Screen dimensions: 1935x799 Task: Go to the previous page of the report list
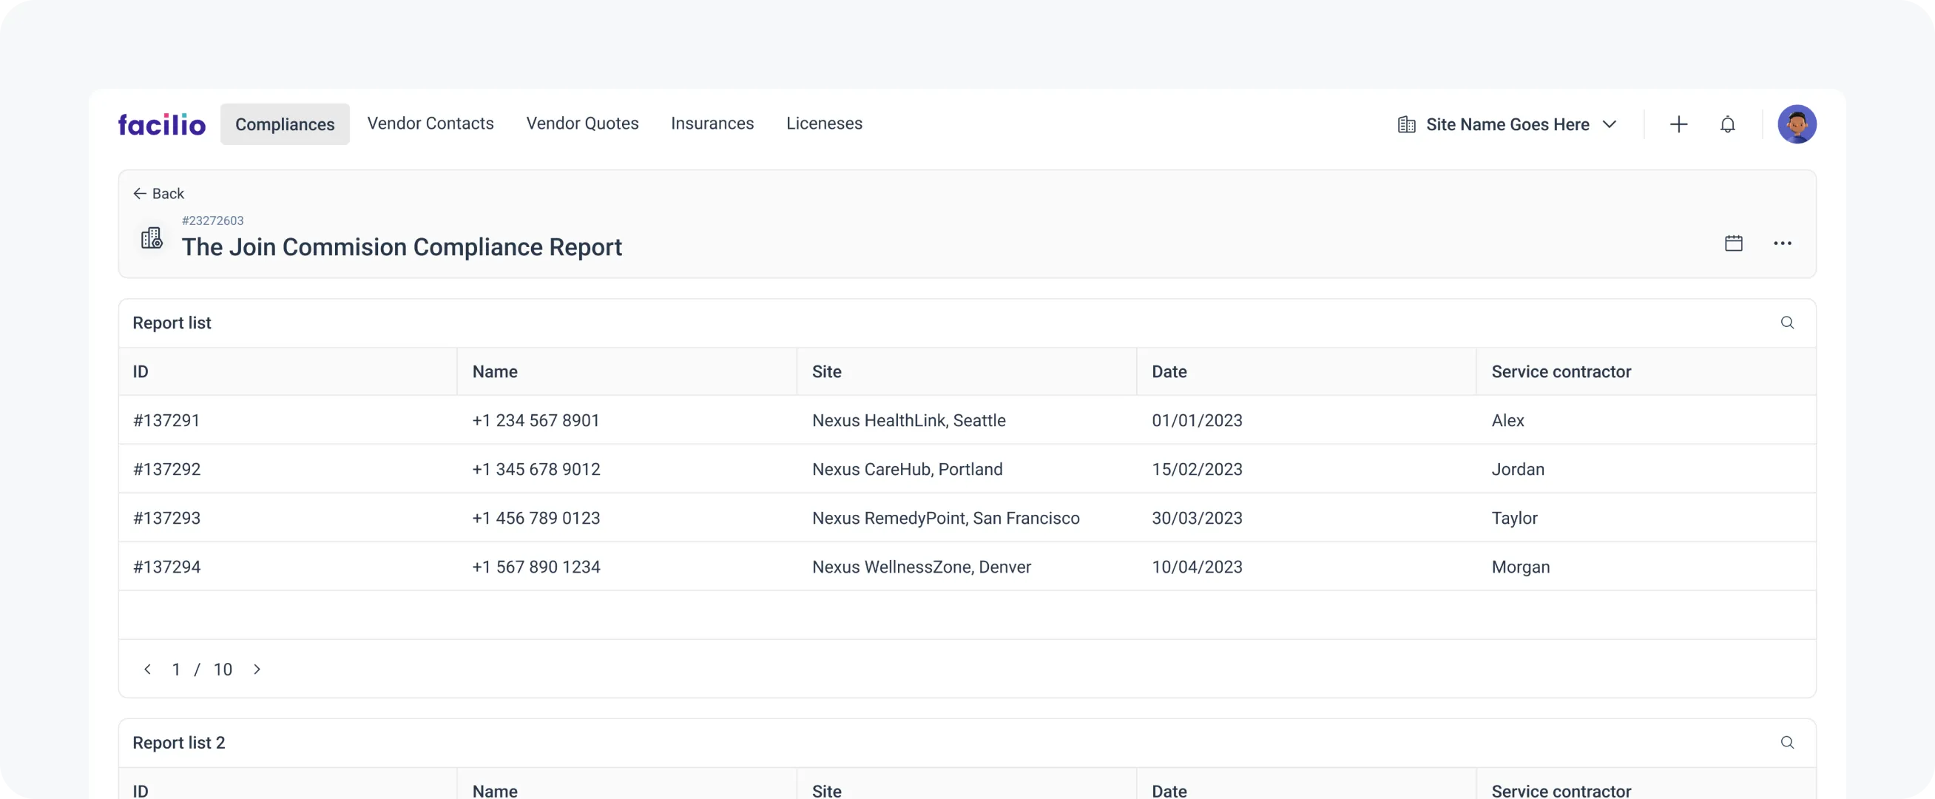(x=148, y=669)
